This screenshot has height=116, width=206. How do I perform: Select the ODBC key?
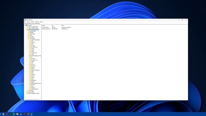pos(32,72)
